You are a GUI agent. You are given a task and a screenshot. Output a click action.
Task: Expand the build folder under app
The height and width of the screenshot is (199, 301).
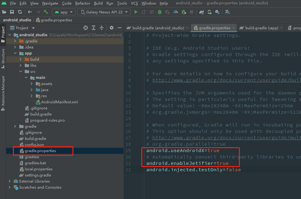[20, 59]
